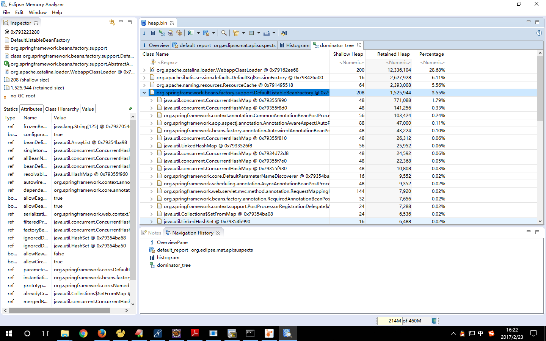This screenshot has width=546, height=341.
Task: Click the export toolbar icon
Action: (x=267, y=33)
